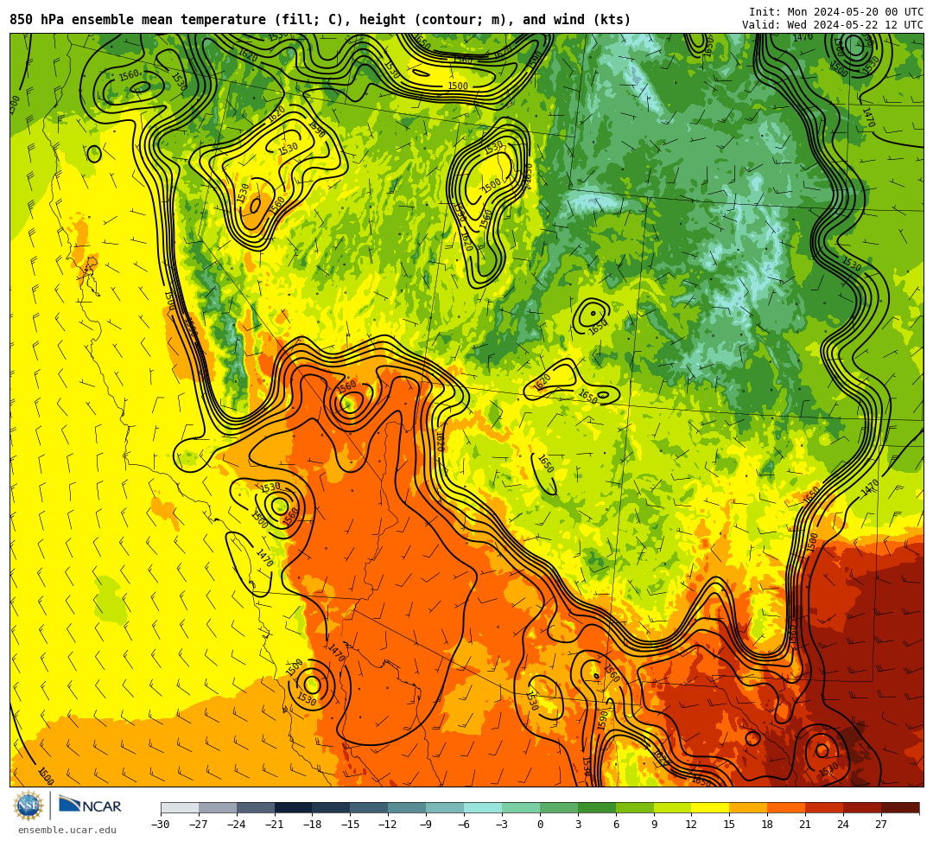Image resolution: width=933 pixels, height=841 pixels.
Task: Click the −21 colorbar tick label
Action: [x=275, y=825]
